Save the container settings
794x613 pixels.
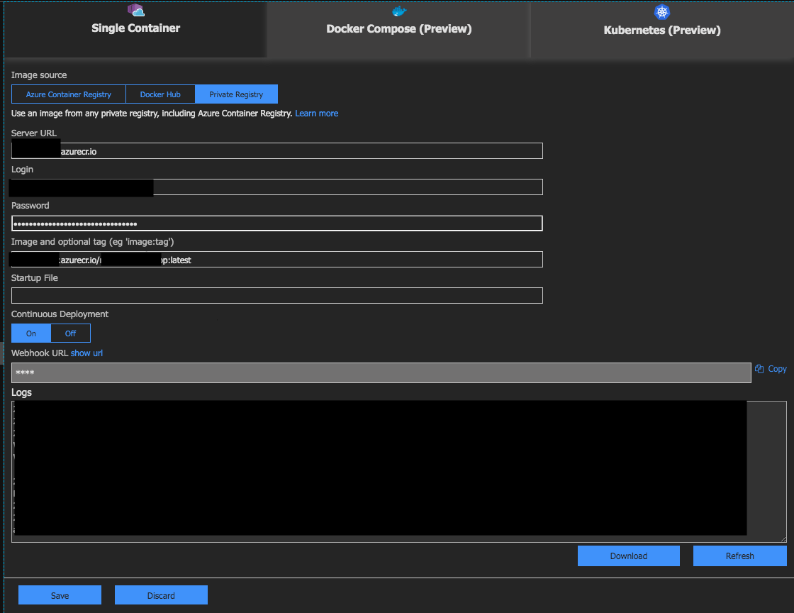click(60, 595)
